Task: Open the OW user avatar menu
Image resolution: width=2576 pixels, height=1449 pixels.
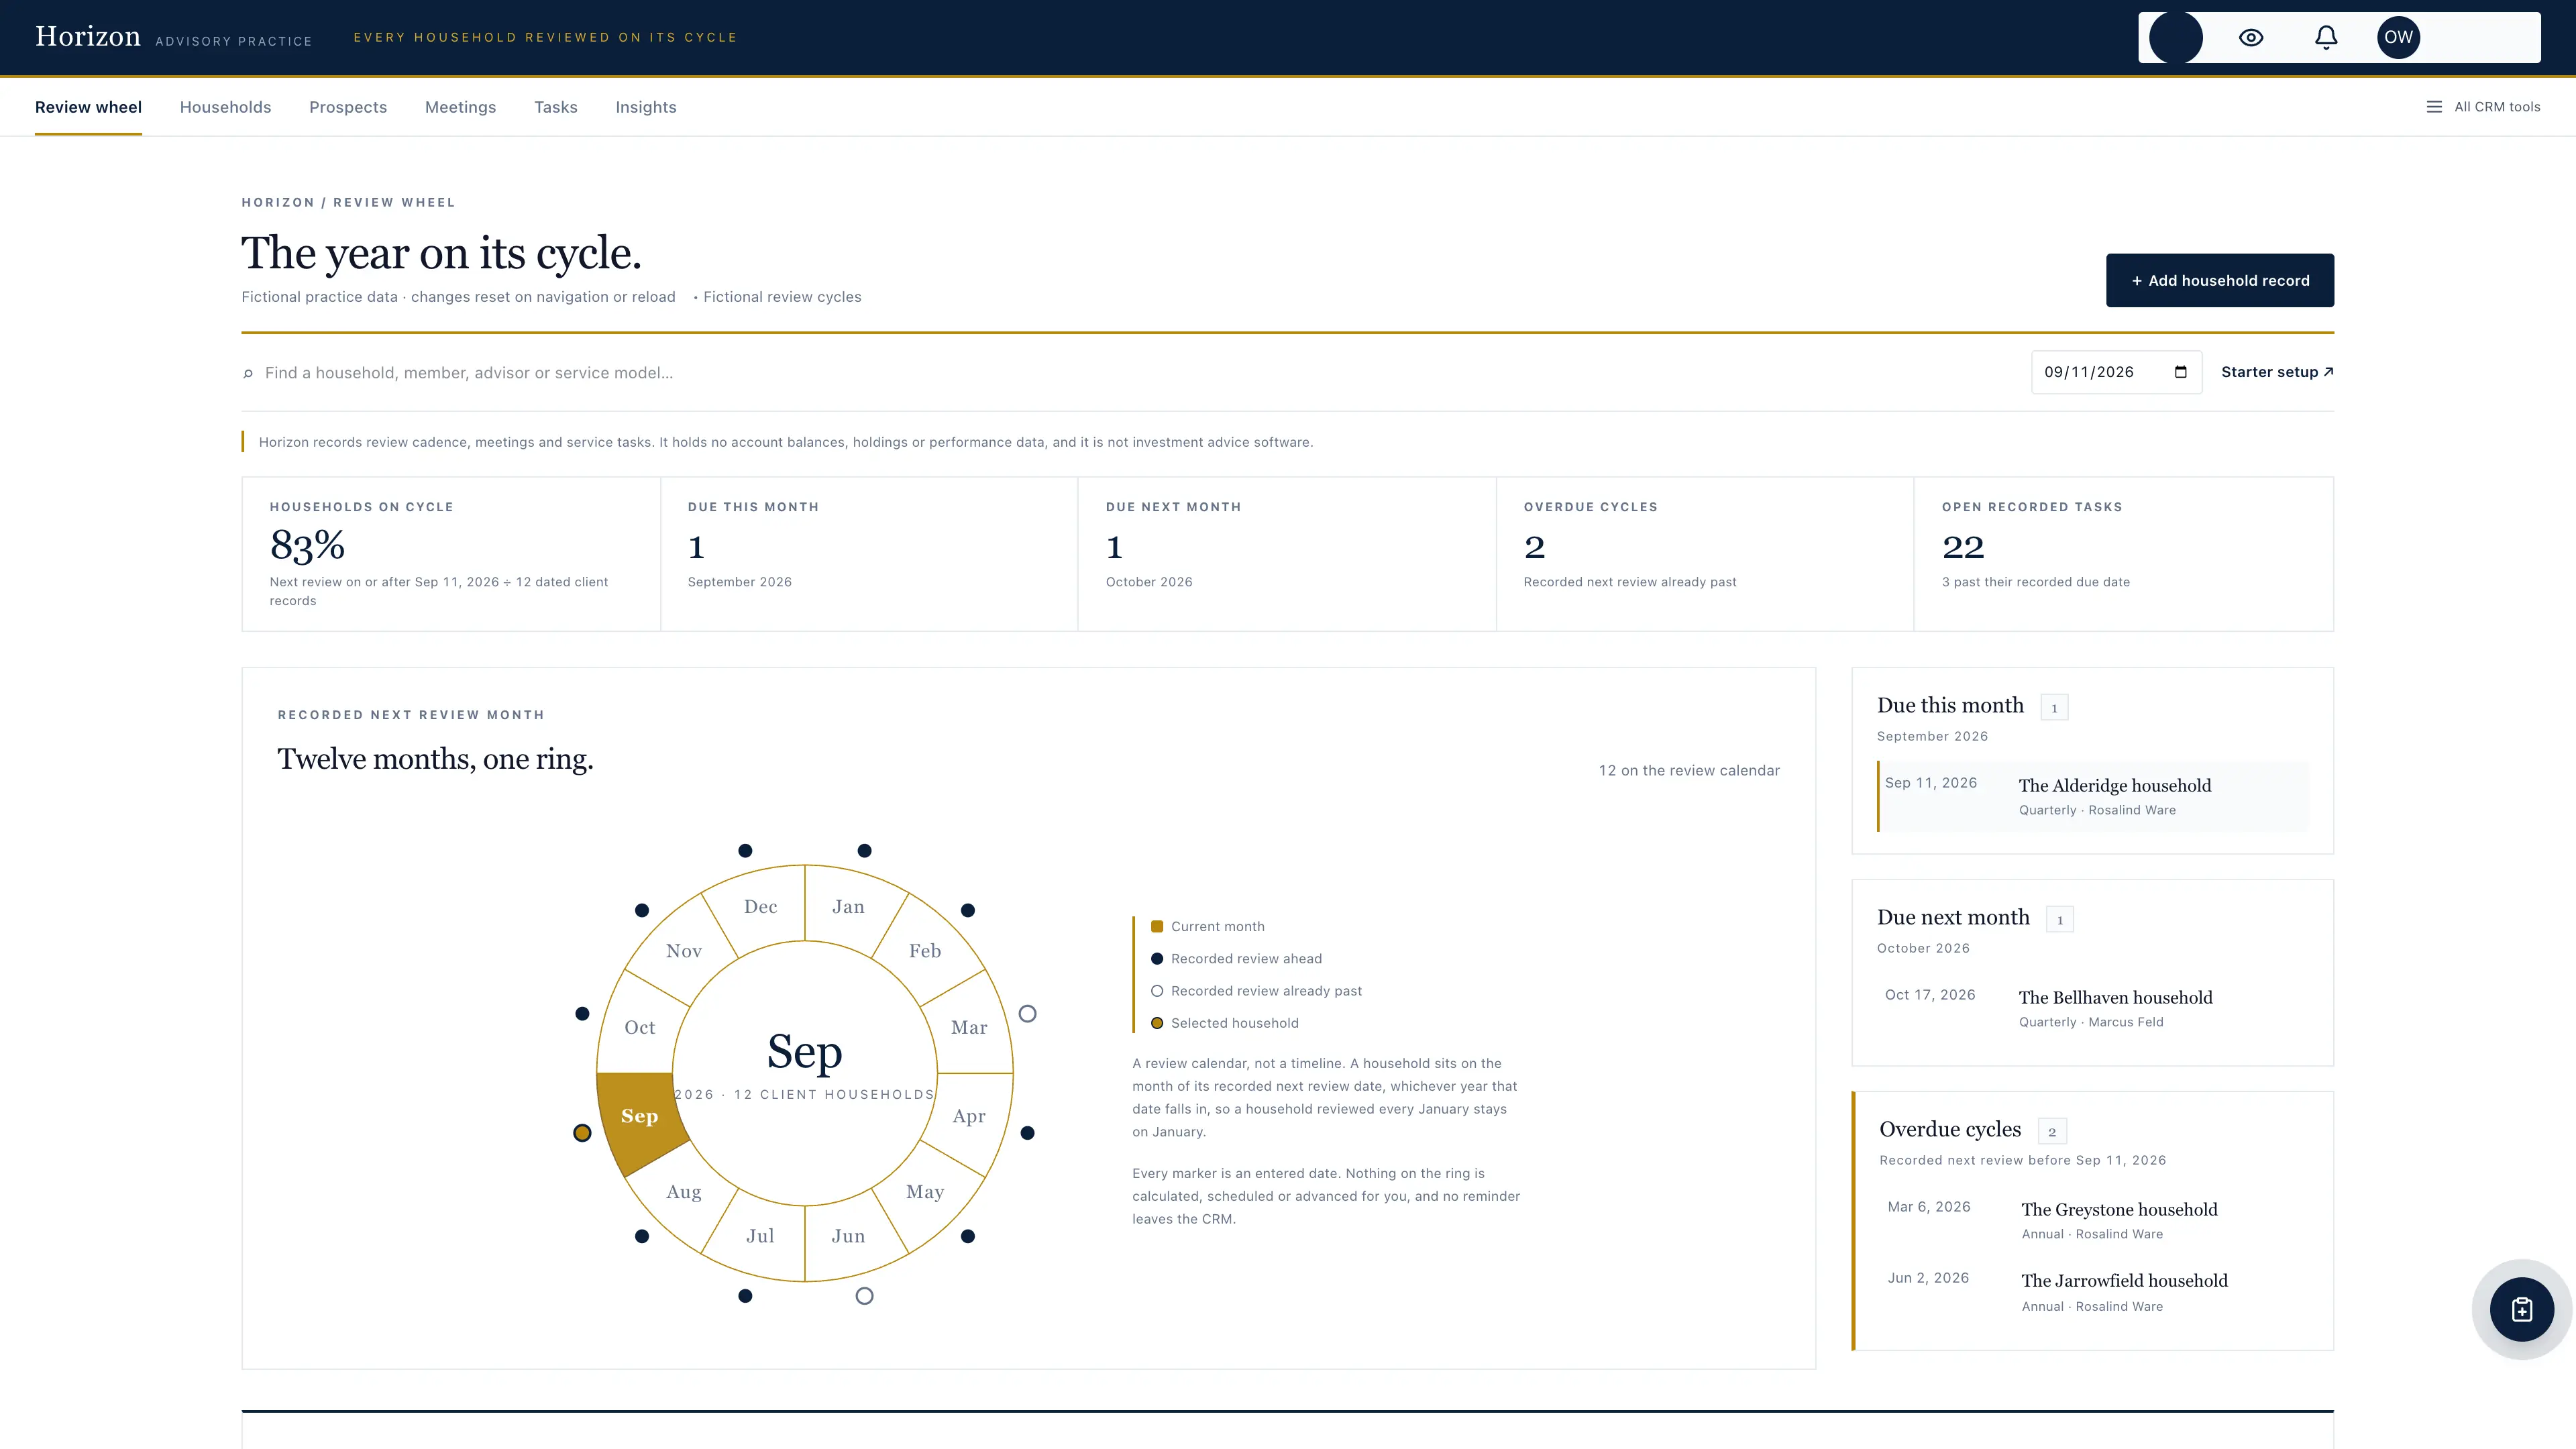Action: pyautogui.click(x=2398, y=38)
